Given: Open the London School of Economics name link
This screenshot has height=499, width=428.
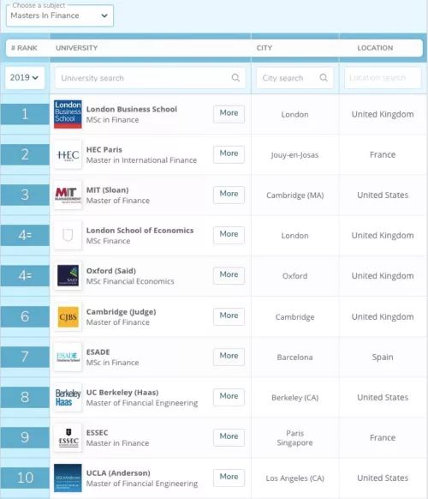Looking at the screenshot, I should (140, 231).
